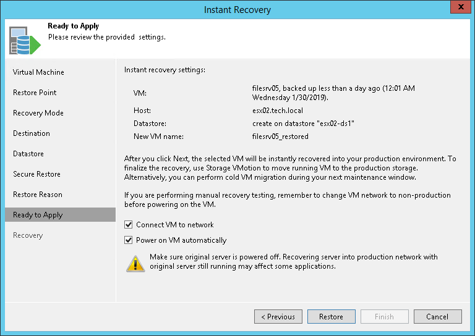
Task: Click the host value esx02.tech.local
Action: (278, 111)
